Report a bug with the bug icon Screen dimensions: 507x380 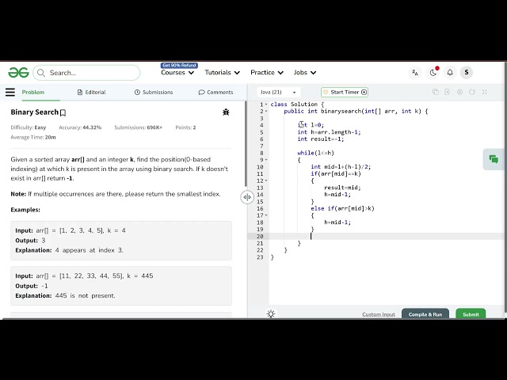click(x=226, y=112)
